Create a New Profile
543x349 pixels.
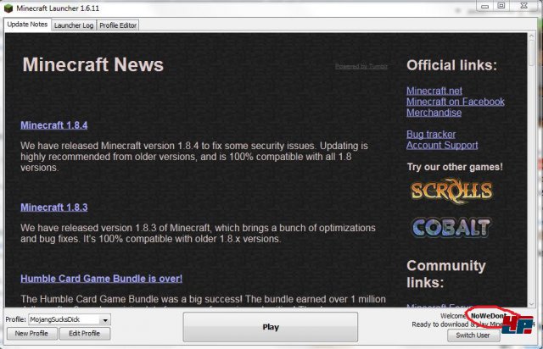(x=31, y=334)
